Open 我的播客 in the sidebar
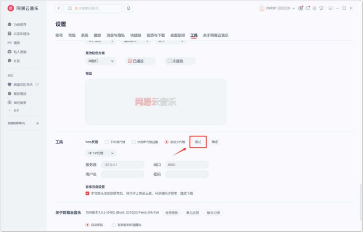363x232 pixels. pos(17,102)
